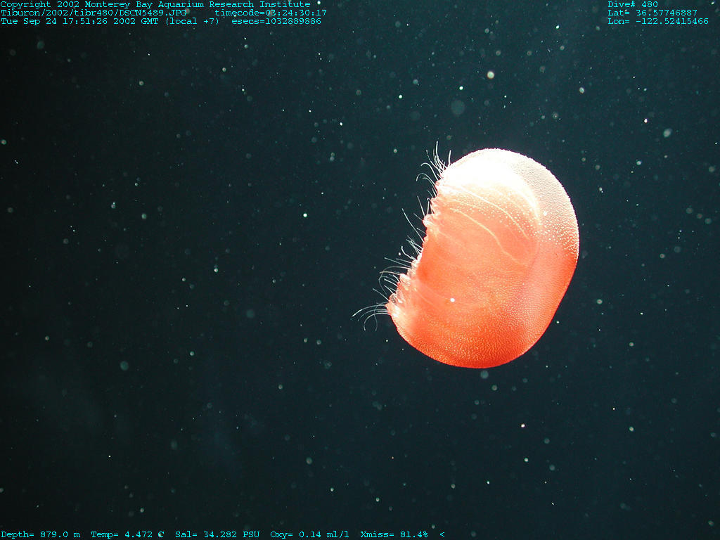Click the 'Xmiss= 81.4%' reading
The image size is (720, 540).
point(394,534)
